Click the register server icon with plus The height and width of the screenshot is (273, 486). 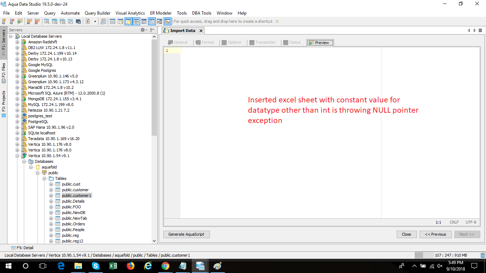pos(4,22)
